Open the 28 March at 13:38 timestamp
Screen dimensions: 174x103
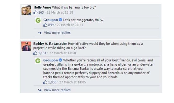[x=60, y=12]
